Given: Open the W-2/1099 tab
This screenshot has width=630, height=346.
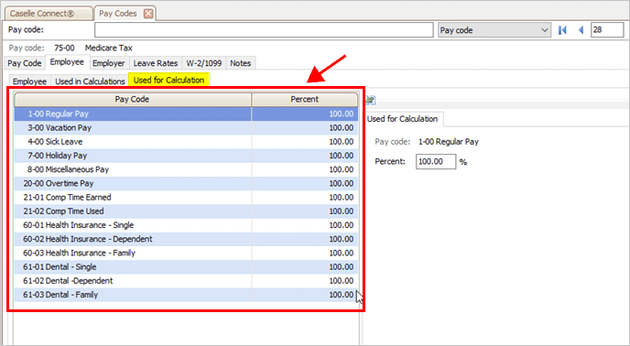Looking at the screenshot, I should 203,63.
